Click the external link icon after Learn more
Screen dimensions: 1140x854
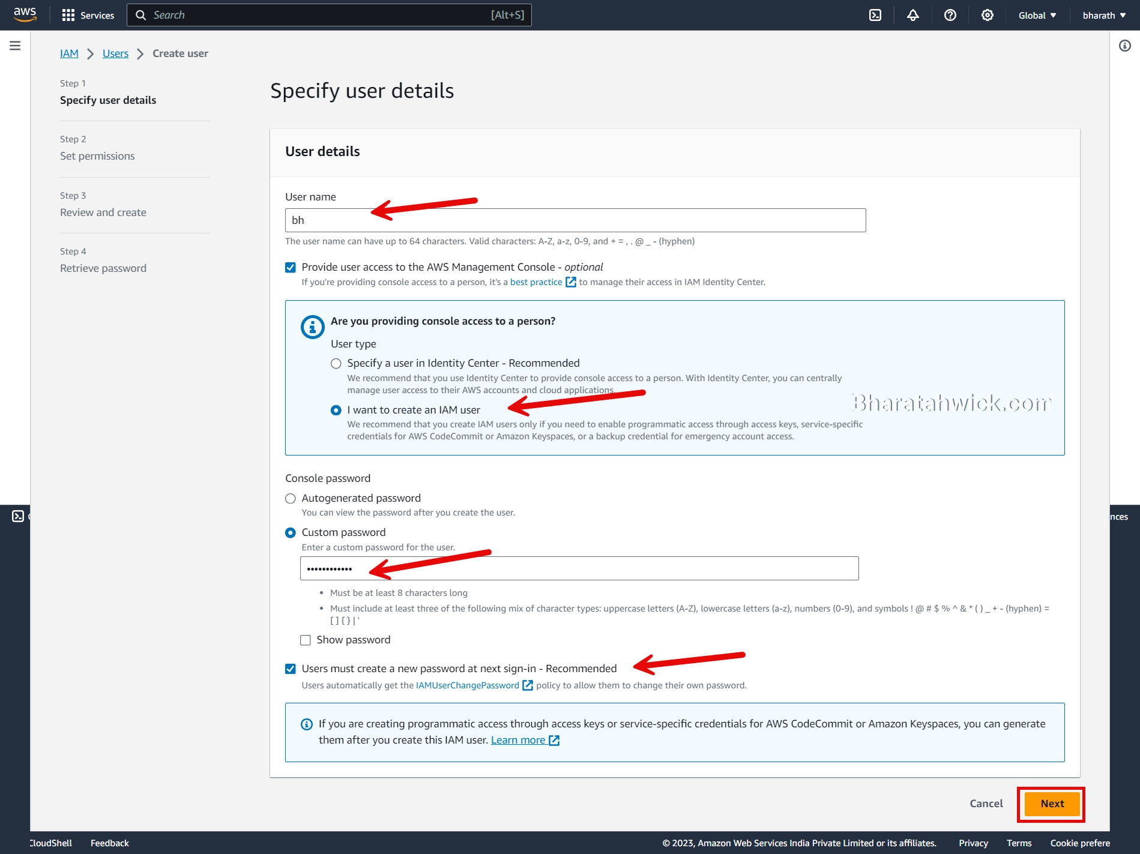click(x=554, y=741)
